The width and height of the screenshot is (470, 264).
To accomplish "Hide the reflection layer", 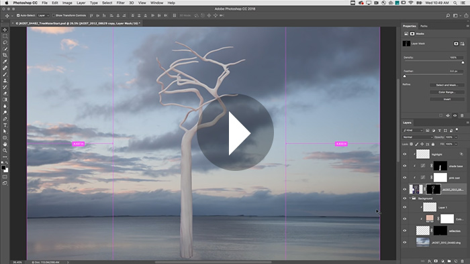I will point(405,230).
